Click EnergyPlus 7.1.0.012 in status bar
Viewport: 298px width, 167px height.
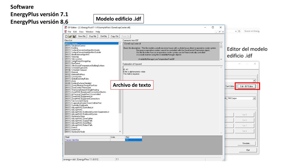88,159
